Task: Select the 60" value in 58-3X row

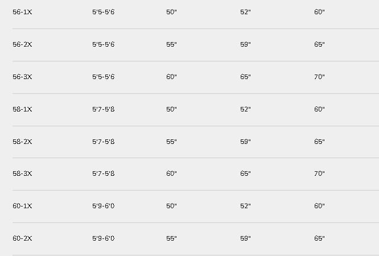Action: (171, 174)
